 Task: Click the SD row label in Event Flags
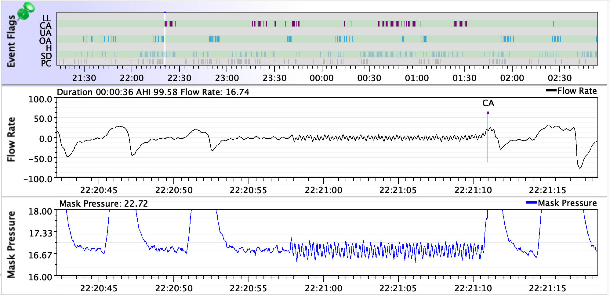(x=46, y=56)
